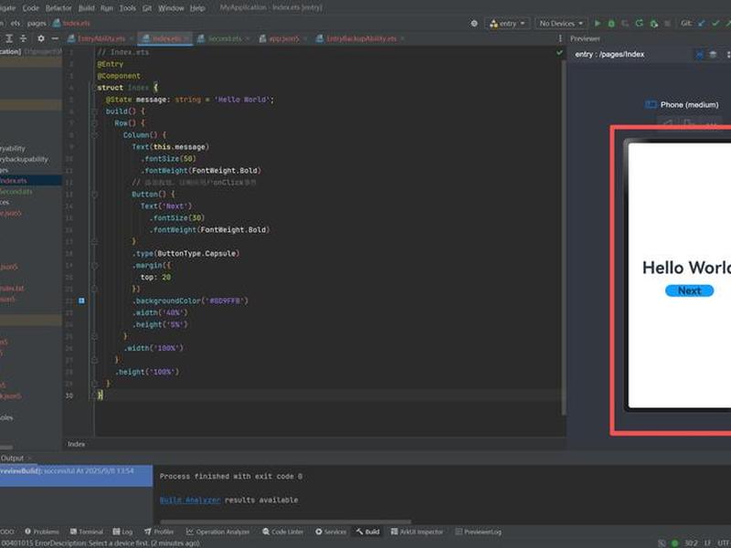The height and width of the screenshot is (548, 731).
Task: Hide the project panel with minus icon
Action: click(55, 38)
